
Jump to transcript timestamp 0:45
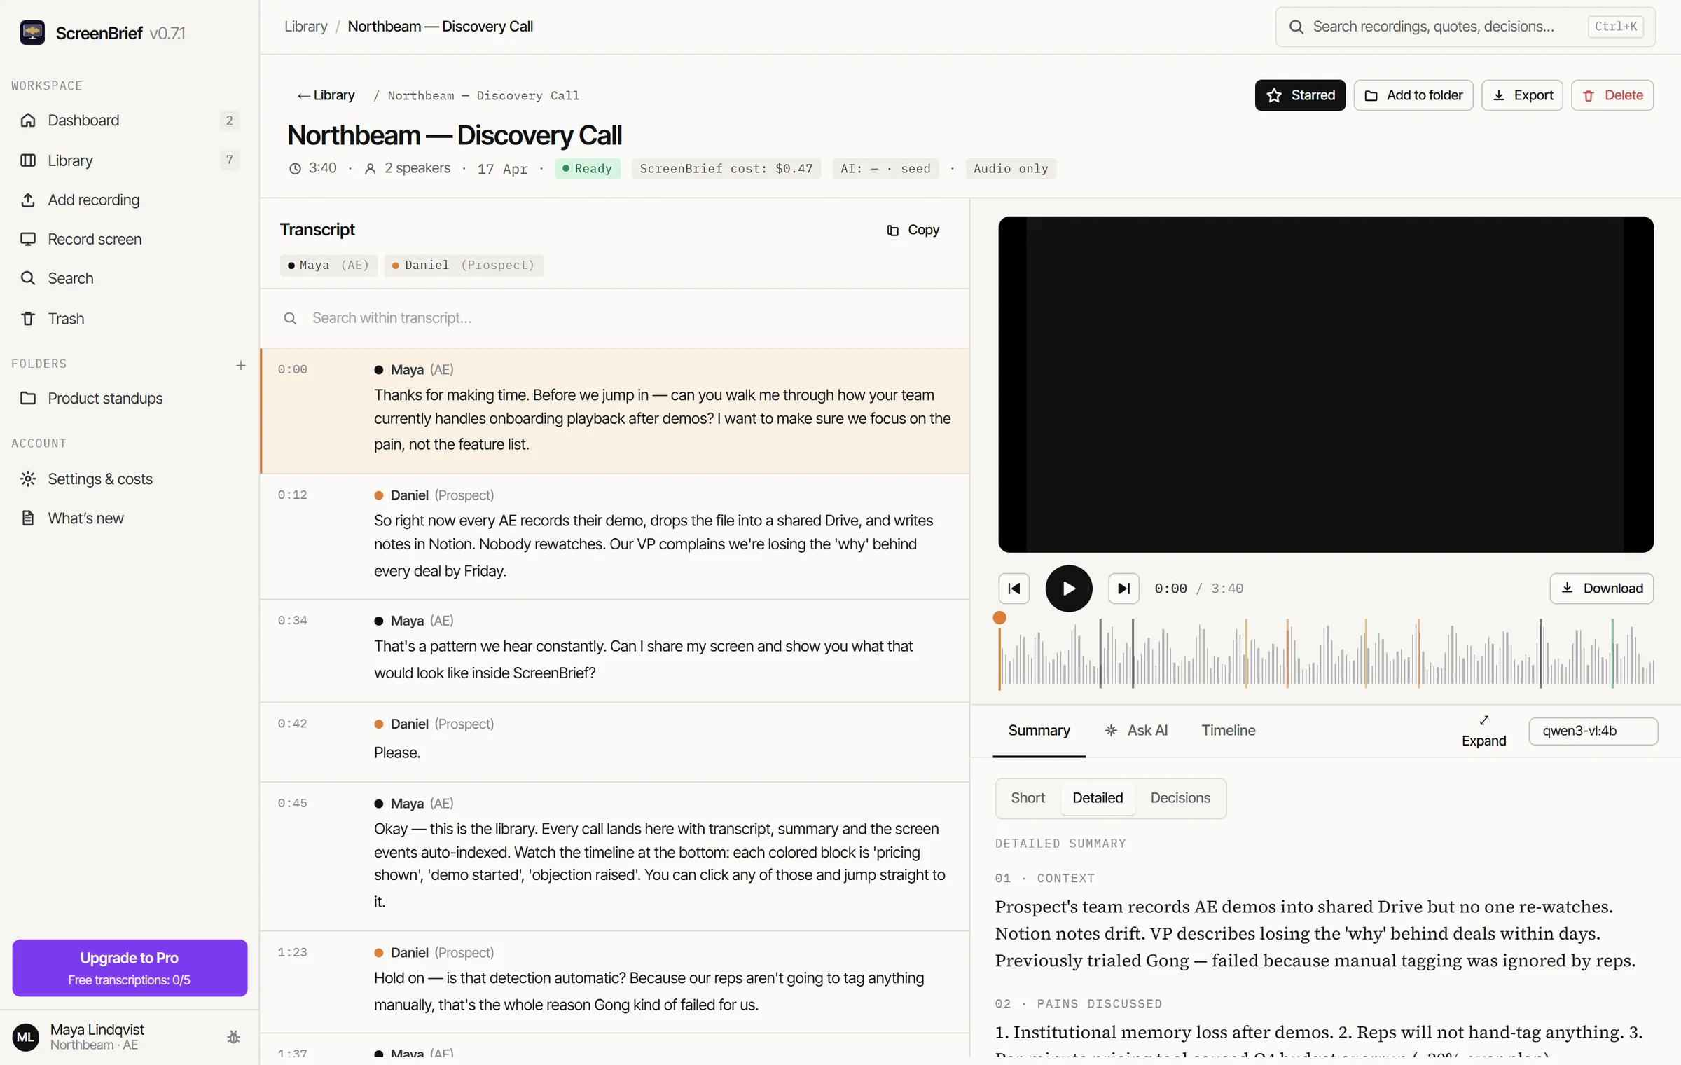(x=292, y=804)
